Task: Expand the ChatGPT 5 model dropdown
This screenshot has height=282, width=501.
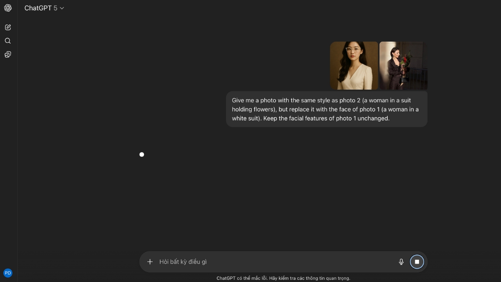Action: pyautogui.click(x=62, y=8)
